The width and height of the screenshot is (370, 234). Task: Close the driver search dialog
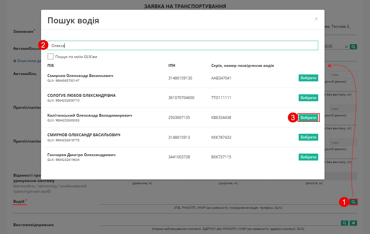tap(316, 19)
